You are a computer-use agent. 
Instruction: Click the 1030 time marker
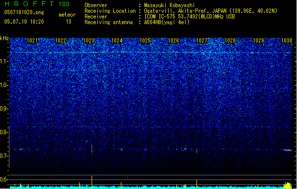[x=287, y=41]
